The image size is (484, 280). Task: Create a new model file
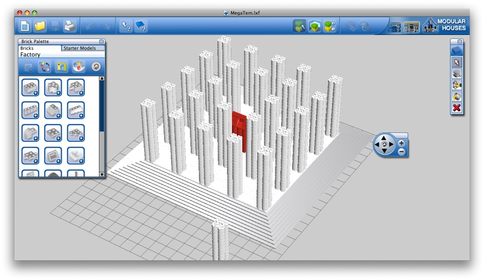click(25, 26)
